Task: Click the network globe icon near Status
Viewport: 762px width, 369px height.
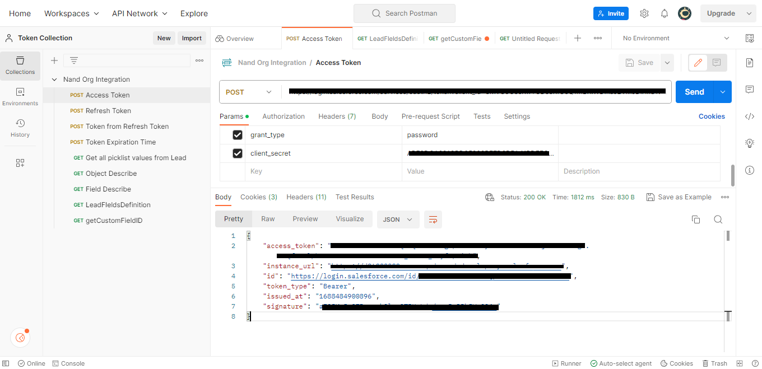Action: click(x=490, y=197)
